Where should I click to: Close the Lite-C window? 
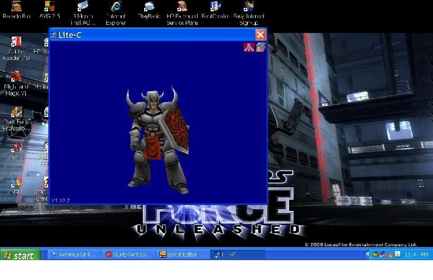pyautogui.click(x=260, y=35)
